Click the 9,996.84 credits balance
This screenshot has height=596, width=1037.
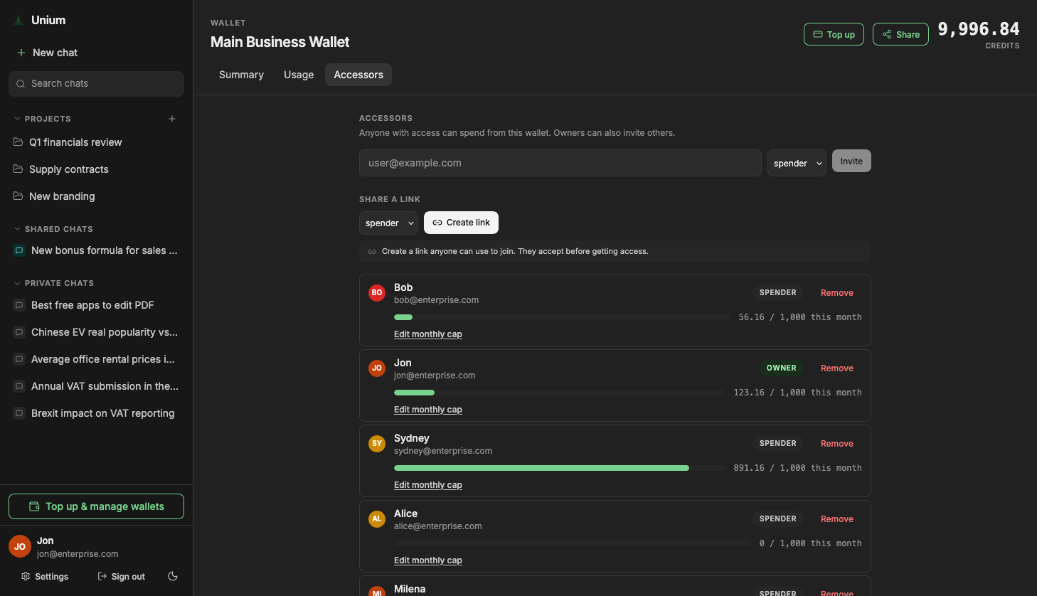point(979,29)
